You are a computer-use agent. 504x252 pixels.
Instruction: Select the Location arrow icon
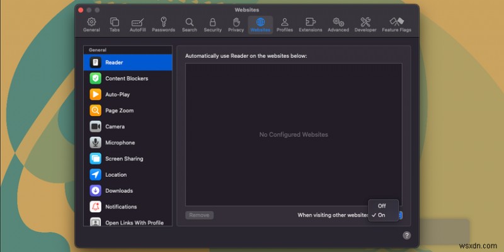click(x=96, y=175)
